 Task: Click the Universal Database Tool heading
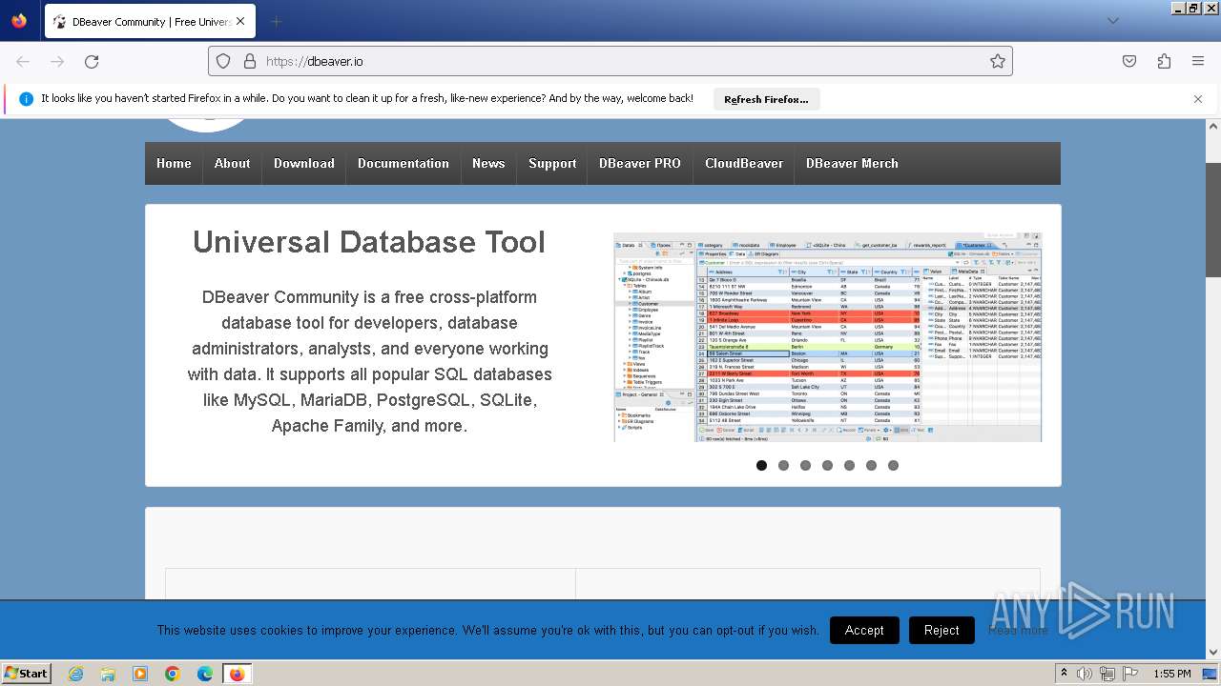point(369,242)
